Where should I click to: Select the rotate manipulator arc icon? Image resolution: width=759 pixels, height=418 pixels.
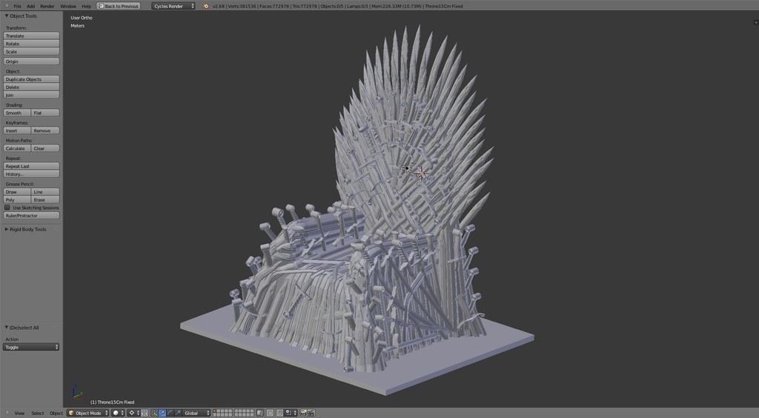[170, 413]
